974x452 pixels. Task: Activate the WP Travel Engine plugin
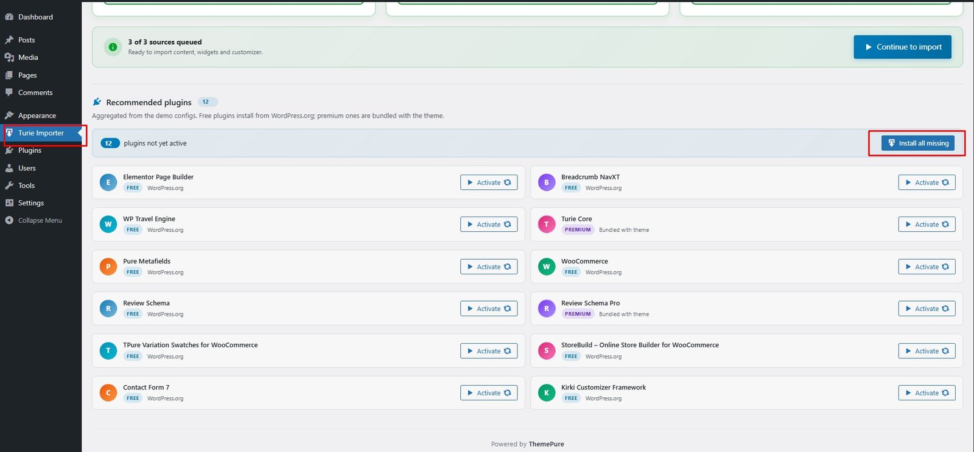489,224
